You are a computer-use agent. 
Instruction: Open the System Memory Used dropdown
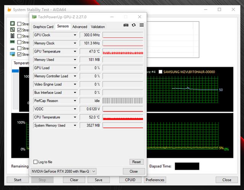75,126
